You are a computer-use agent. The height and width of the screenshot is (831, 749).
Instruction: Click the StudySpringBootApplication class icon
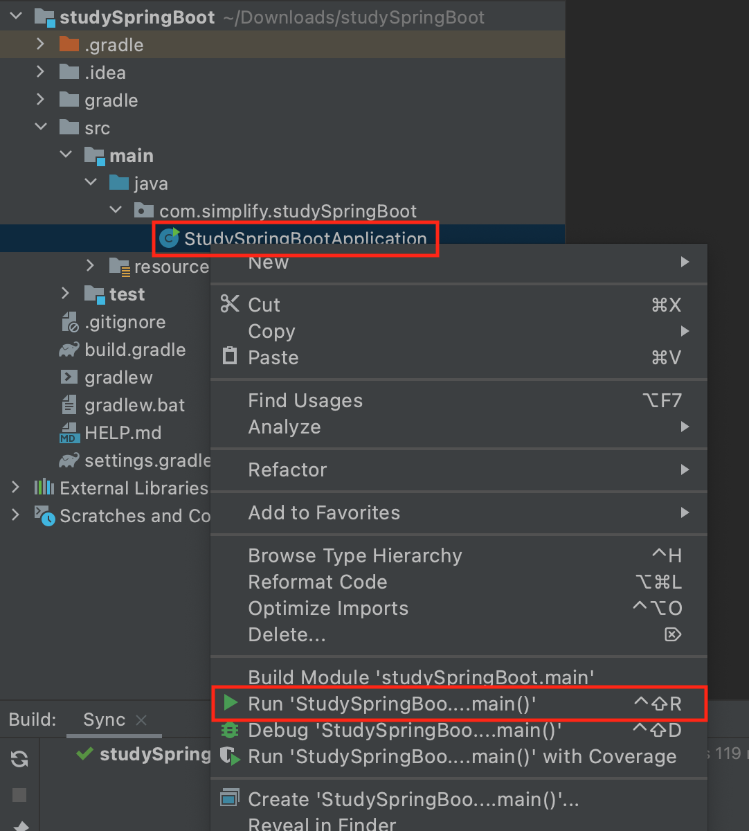169,238
